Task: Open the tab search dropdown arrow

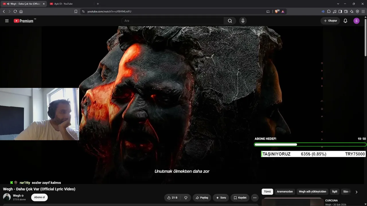Action: (338, 4)
